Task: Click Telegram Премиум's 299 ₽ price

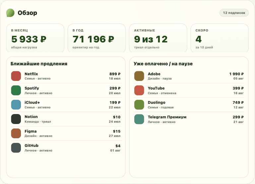Action: pyautogui.click(x=238, y=117)
